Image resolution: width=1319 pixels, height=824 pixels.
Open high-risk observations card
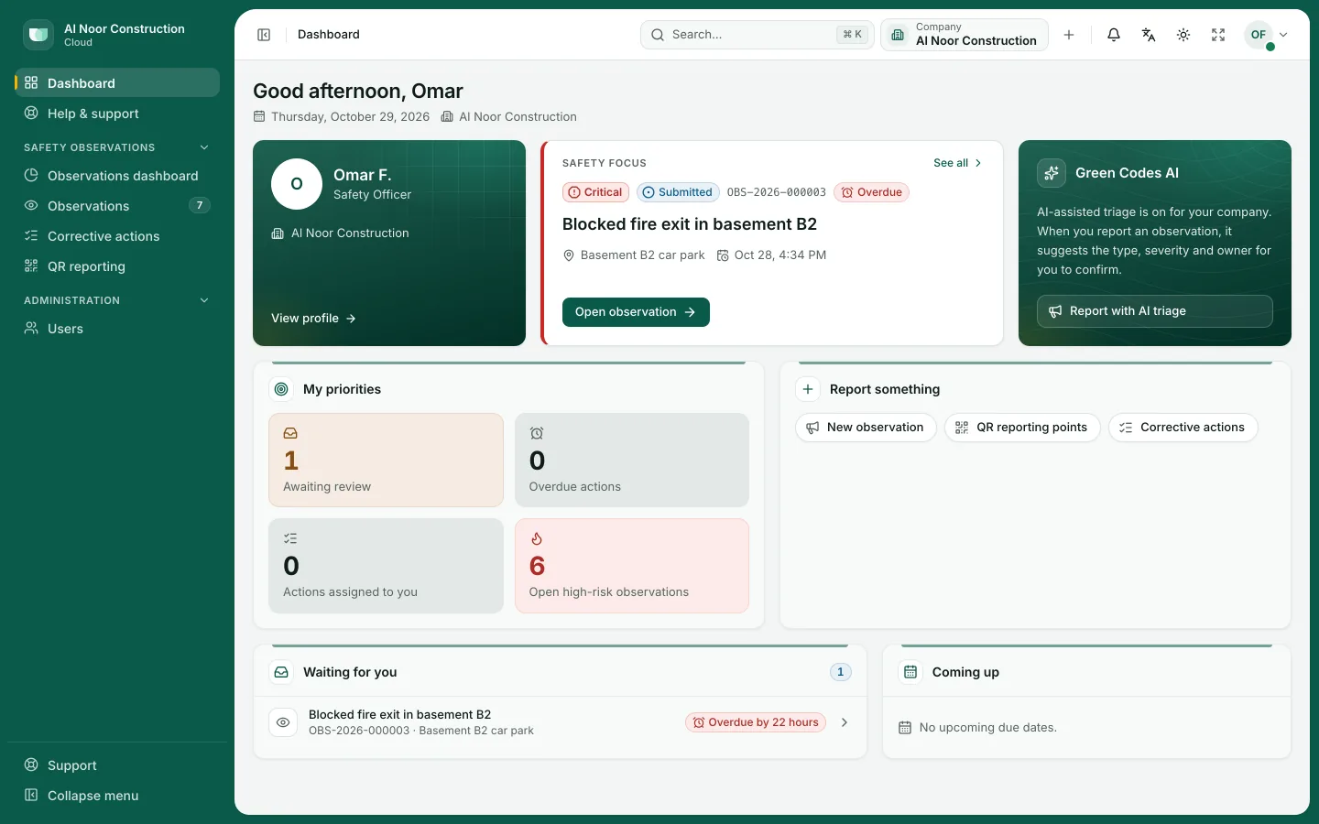632,566
